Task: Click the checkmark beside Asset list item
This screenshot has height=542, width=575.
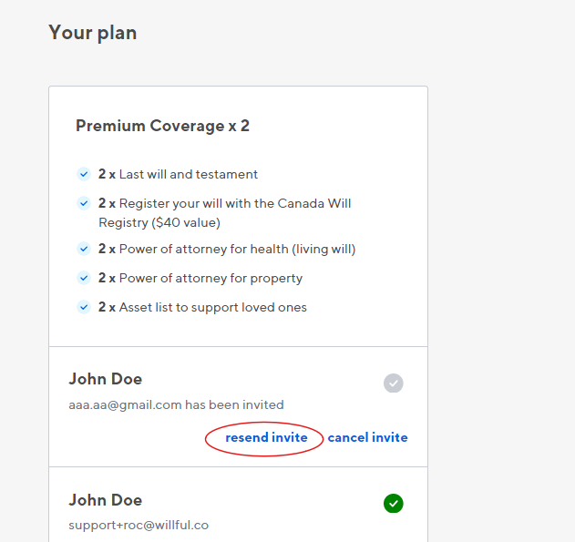Action: pyautogui.click(x=84, y=307)
